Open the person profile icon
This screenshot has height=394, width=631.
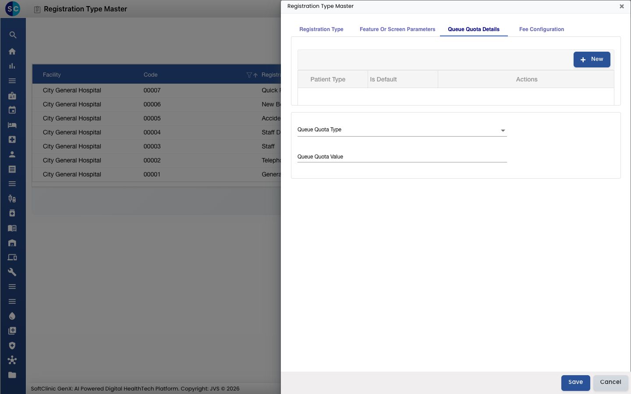coord(12,154)
